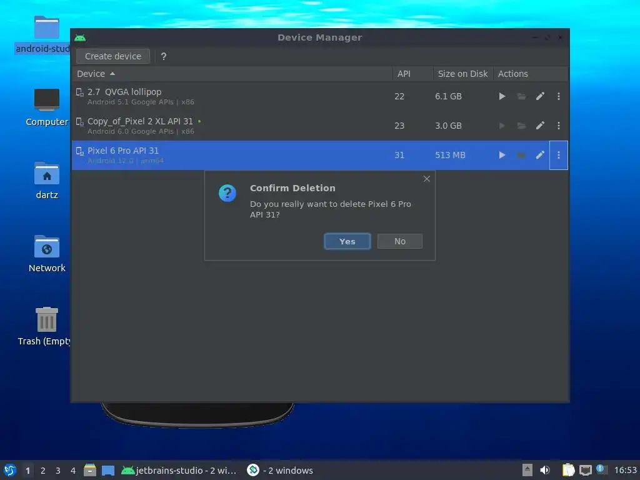Click the 513 MB size cell
Screen dimensions: 640x480
(x=450, y=155)
